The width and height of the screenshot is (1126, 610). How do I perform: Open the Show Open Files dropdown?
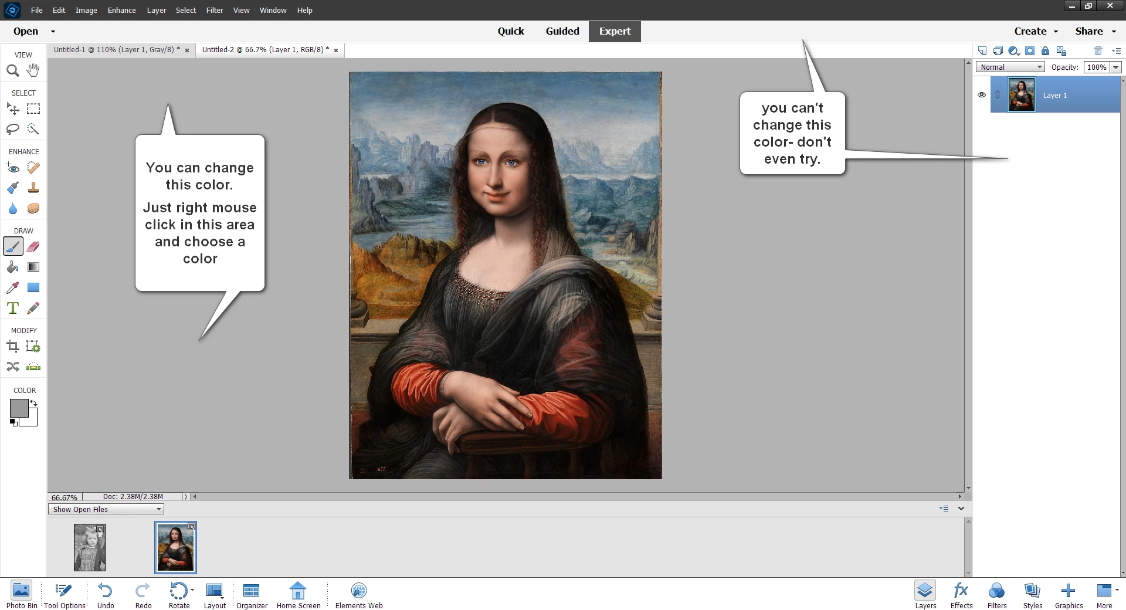point(106,509)
